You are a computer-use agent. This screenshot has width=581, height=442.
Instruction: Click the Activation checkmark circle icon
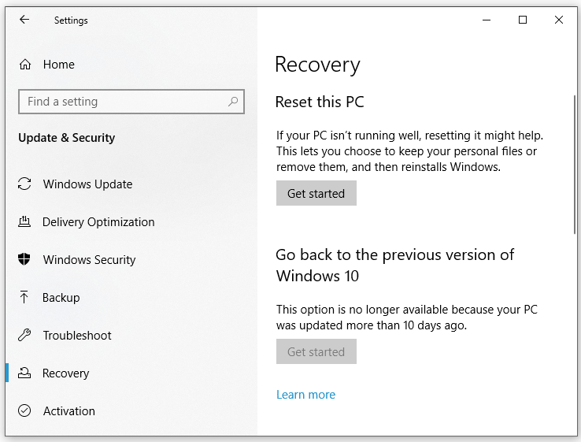pos(24,410)
